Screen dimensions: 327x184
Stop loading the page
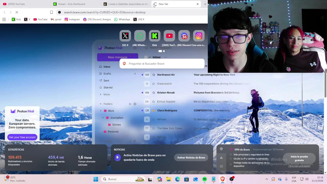(17, 12)
